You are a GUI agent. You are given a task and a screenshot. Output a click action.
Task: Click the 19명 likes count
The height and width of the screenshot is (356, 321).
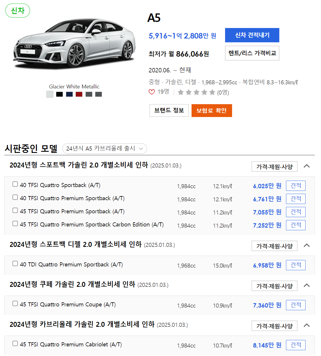point(163,92)
